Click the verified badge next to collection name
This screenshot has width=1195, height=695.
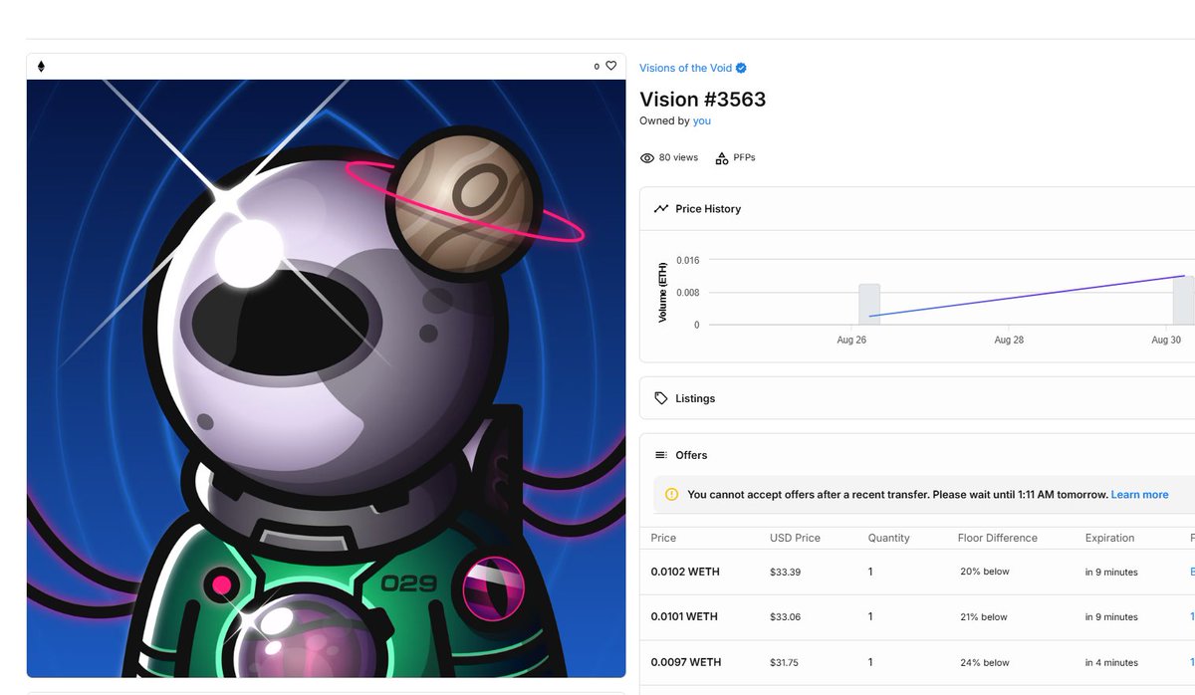(x=741, y=68)
